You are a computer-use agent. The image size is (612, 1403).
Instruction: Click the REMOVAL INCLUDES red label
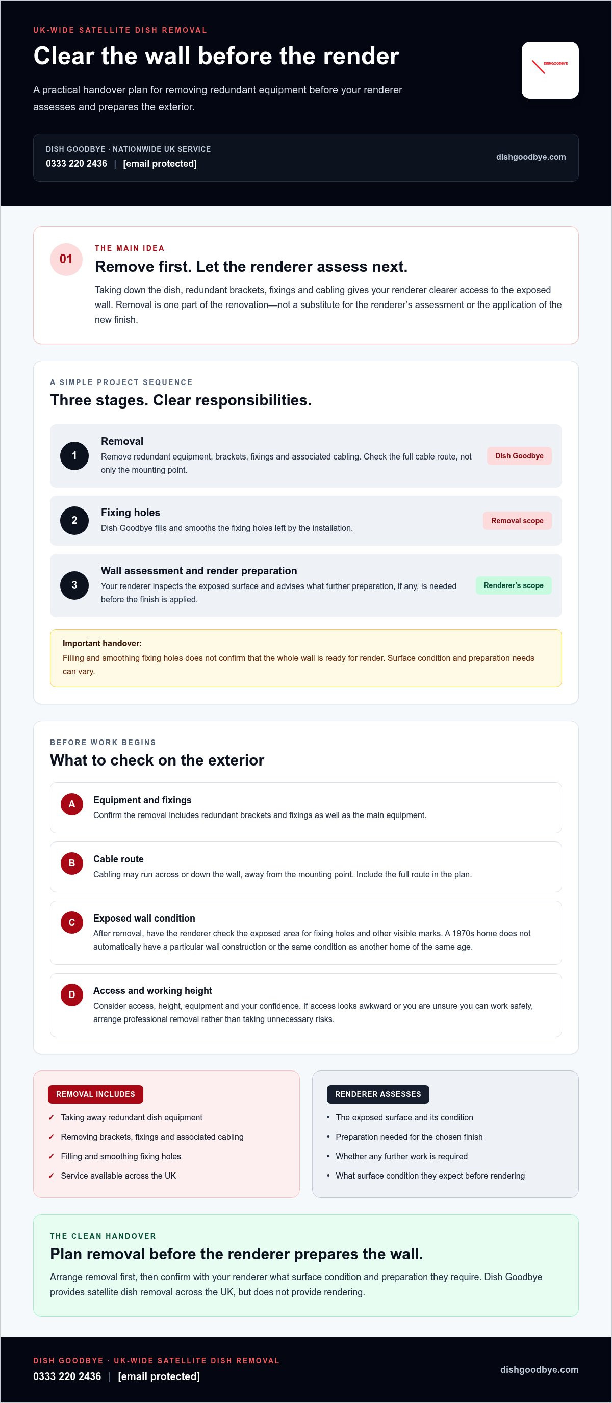tap(95, 1094)
